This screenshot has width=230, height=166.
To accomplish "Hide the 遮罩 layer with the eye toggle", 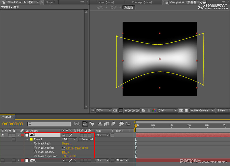I will (x=3, y=135).
